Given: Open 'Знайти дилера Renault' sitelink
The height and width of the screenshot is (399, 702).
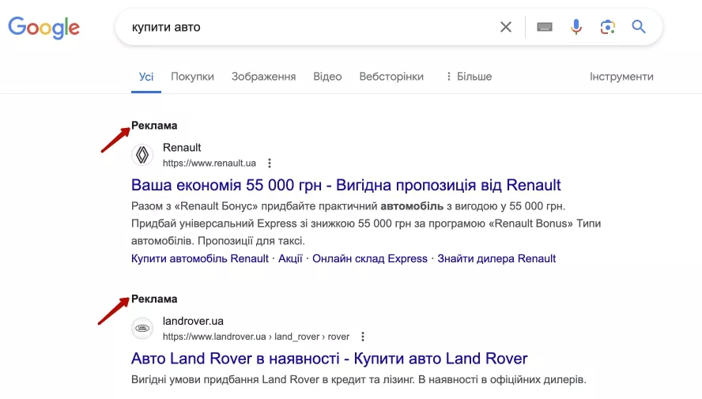Looking at the screenshot, I should click(496, 258).
